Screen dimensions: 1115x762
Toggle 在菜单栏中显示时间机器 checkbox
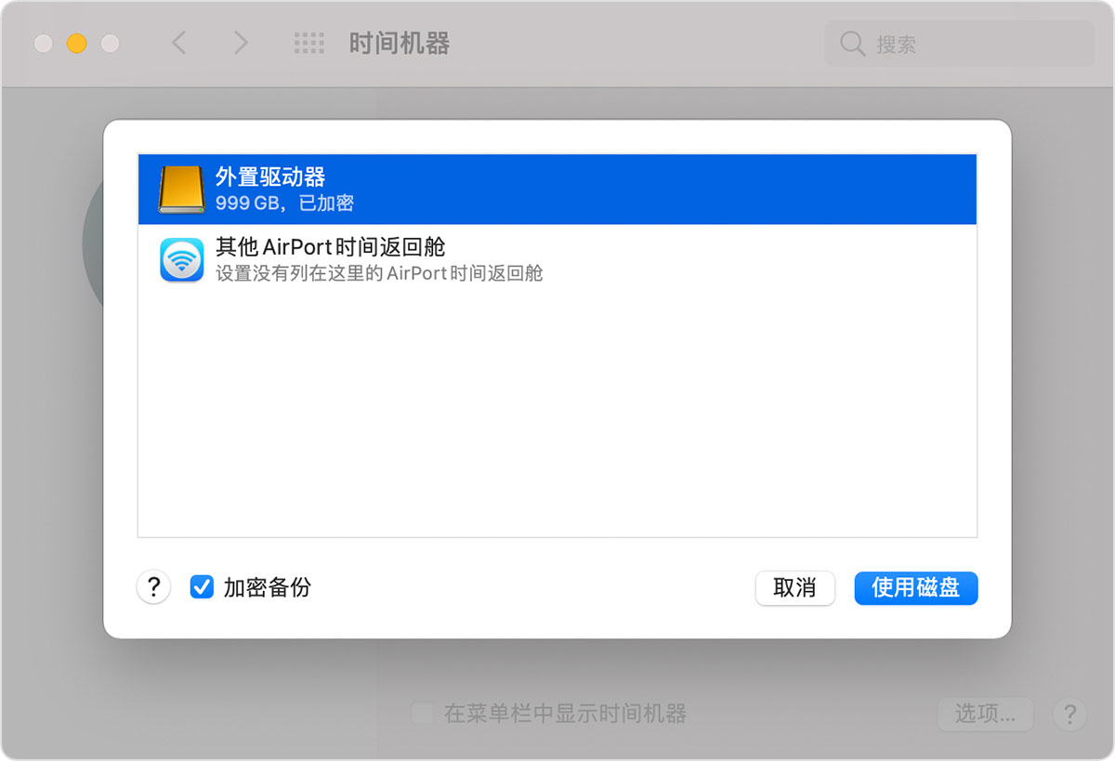422,713
